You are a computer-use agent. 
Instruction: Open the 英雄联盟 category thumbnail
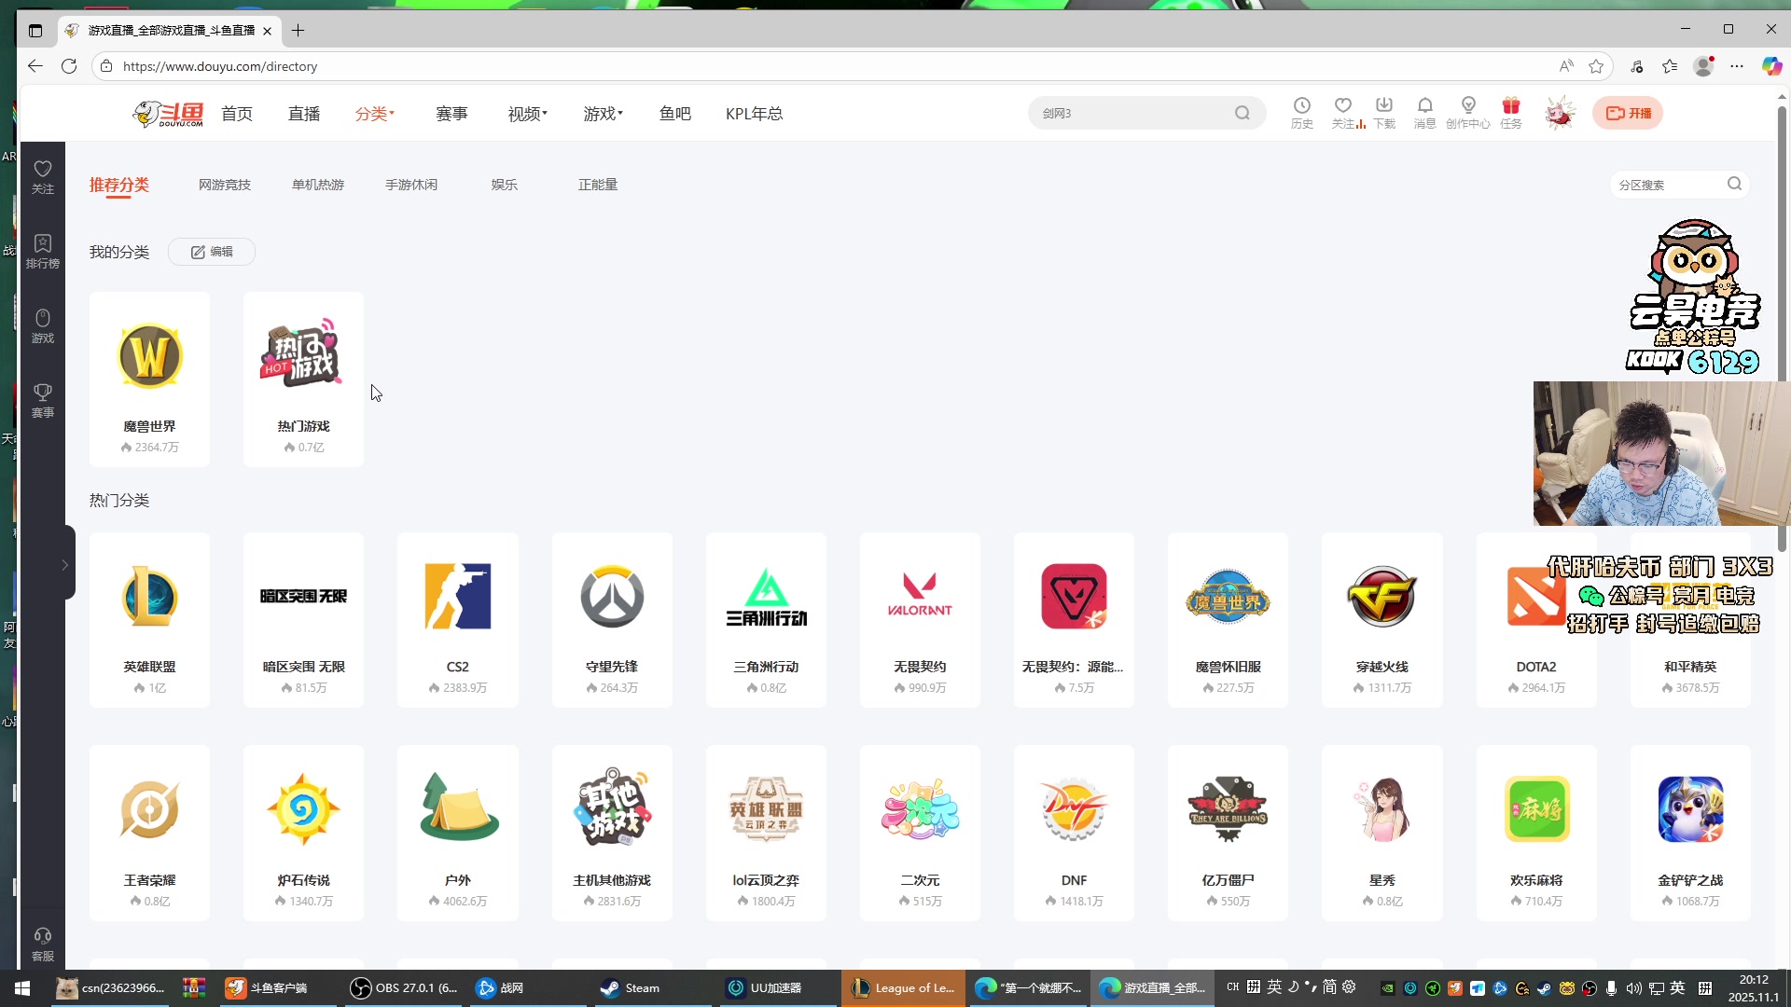(x=149, y=597)
